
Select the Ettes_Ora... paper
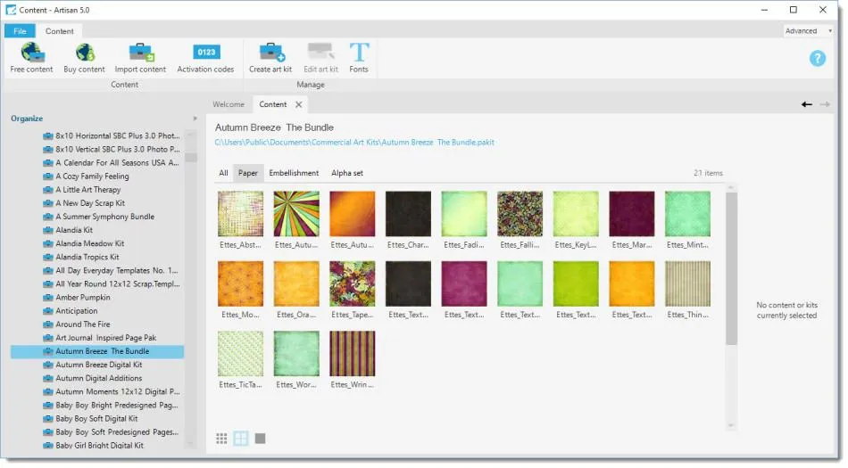click(x=296, y=284)
